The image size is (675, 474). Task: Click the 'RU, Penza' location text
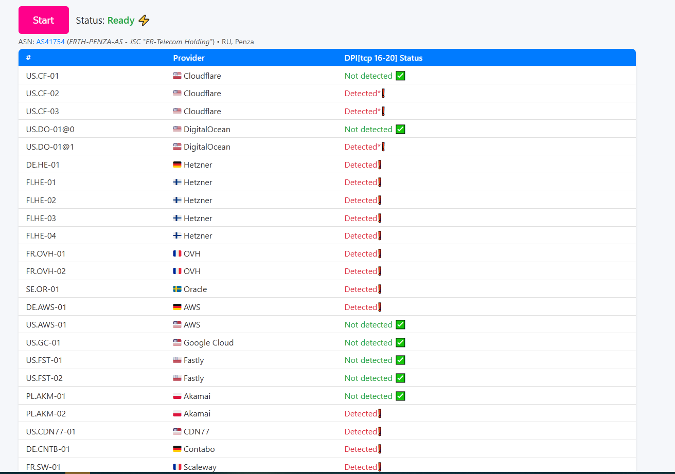click(x=238, y=42)
